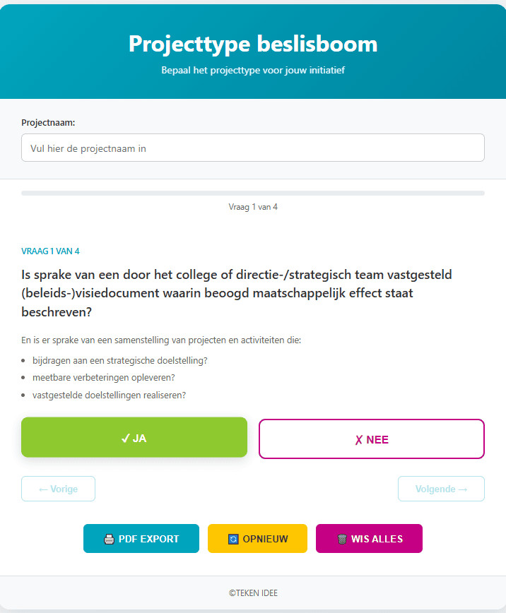Clear all answers with WIS ALLES
506x613 pixels.
369,538
